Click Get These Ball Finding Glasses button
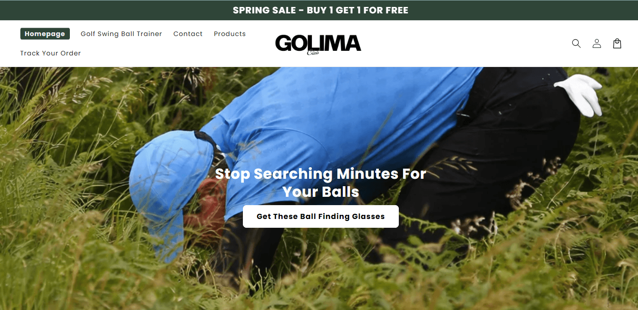 click(321, 216)
